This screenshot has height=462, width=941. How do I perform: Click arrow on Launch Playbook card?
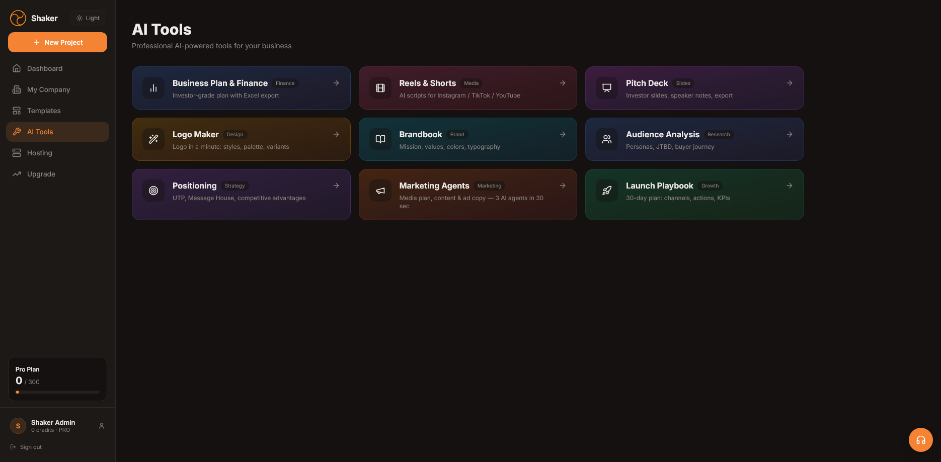tap(790, 186)
